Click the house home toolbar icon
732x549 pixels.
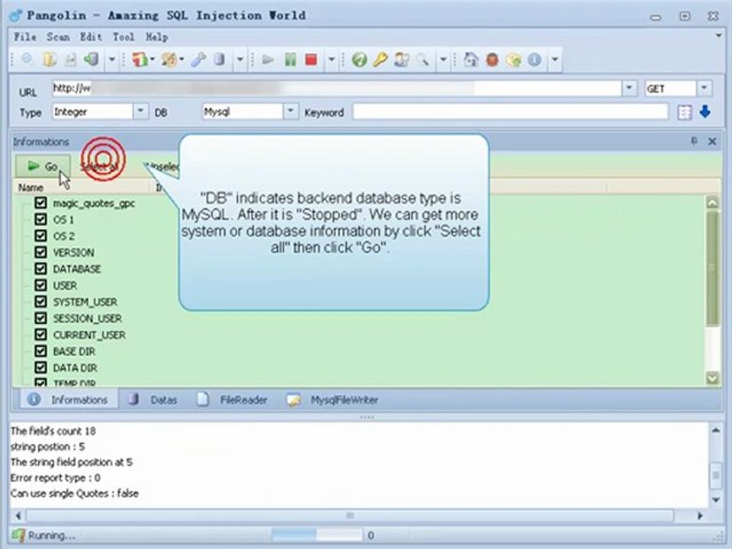tap(470, 59)
